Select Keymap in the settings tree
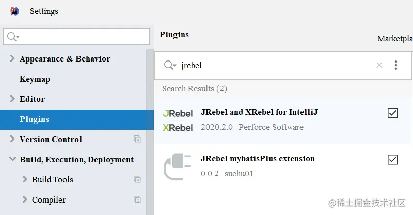Screen dimensions: 413x215 point(35,79)
